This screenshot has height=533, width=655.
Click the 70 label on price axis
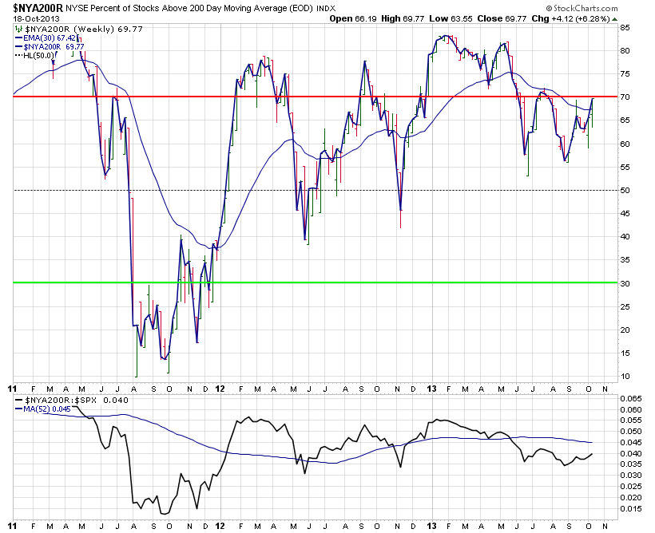click(x=625, y=97)
